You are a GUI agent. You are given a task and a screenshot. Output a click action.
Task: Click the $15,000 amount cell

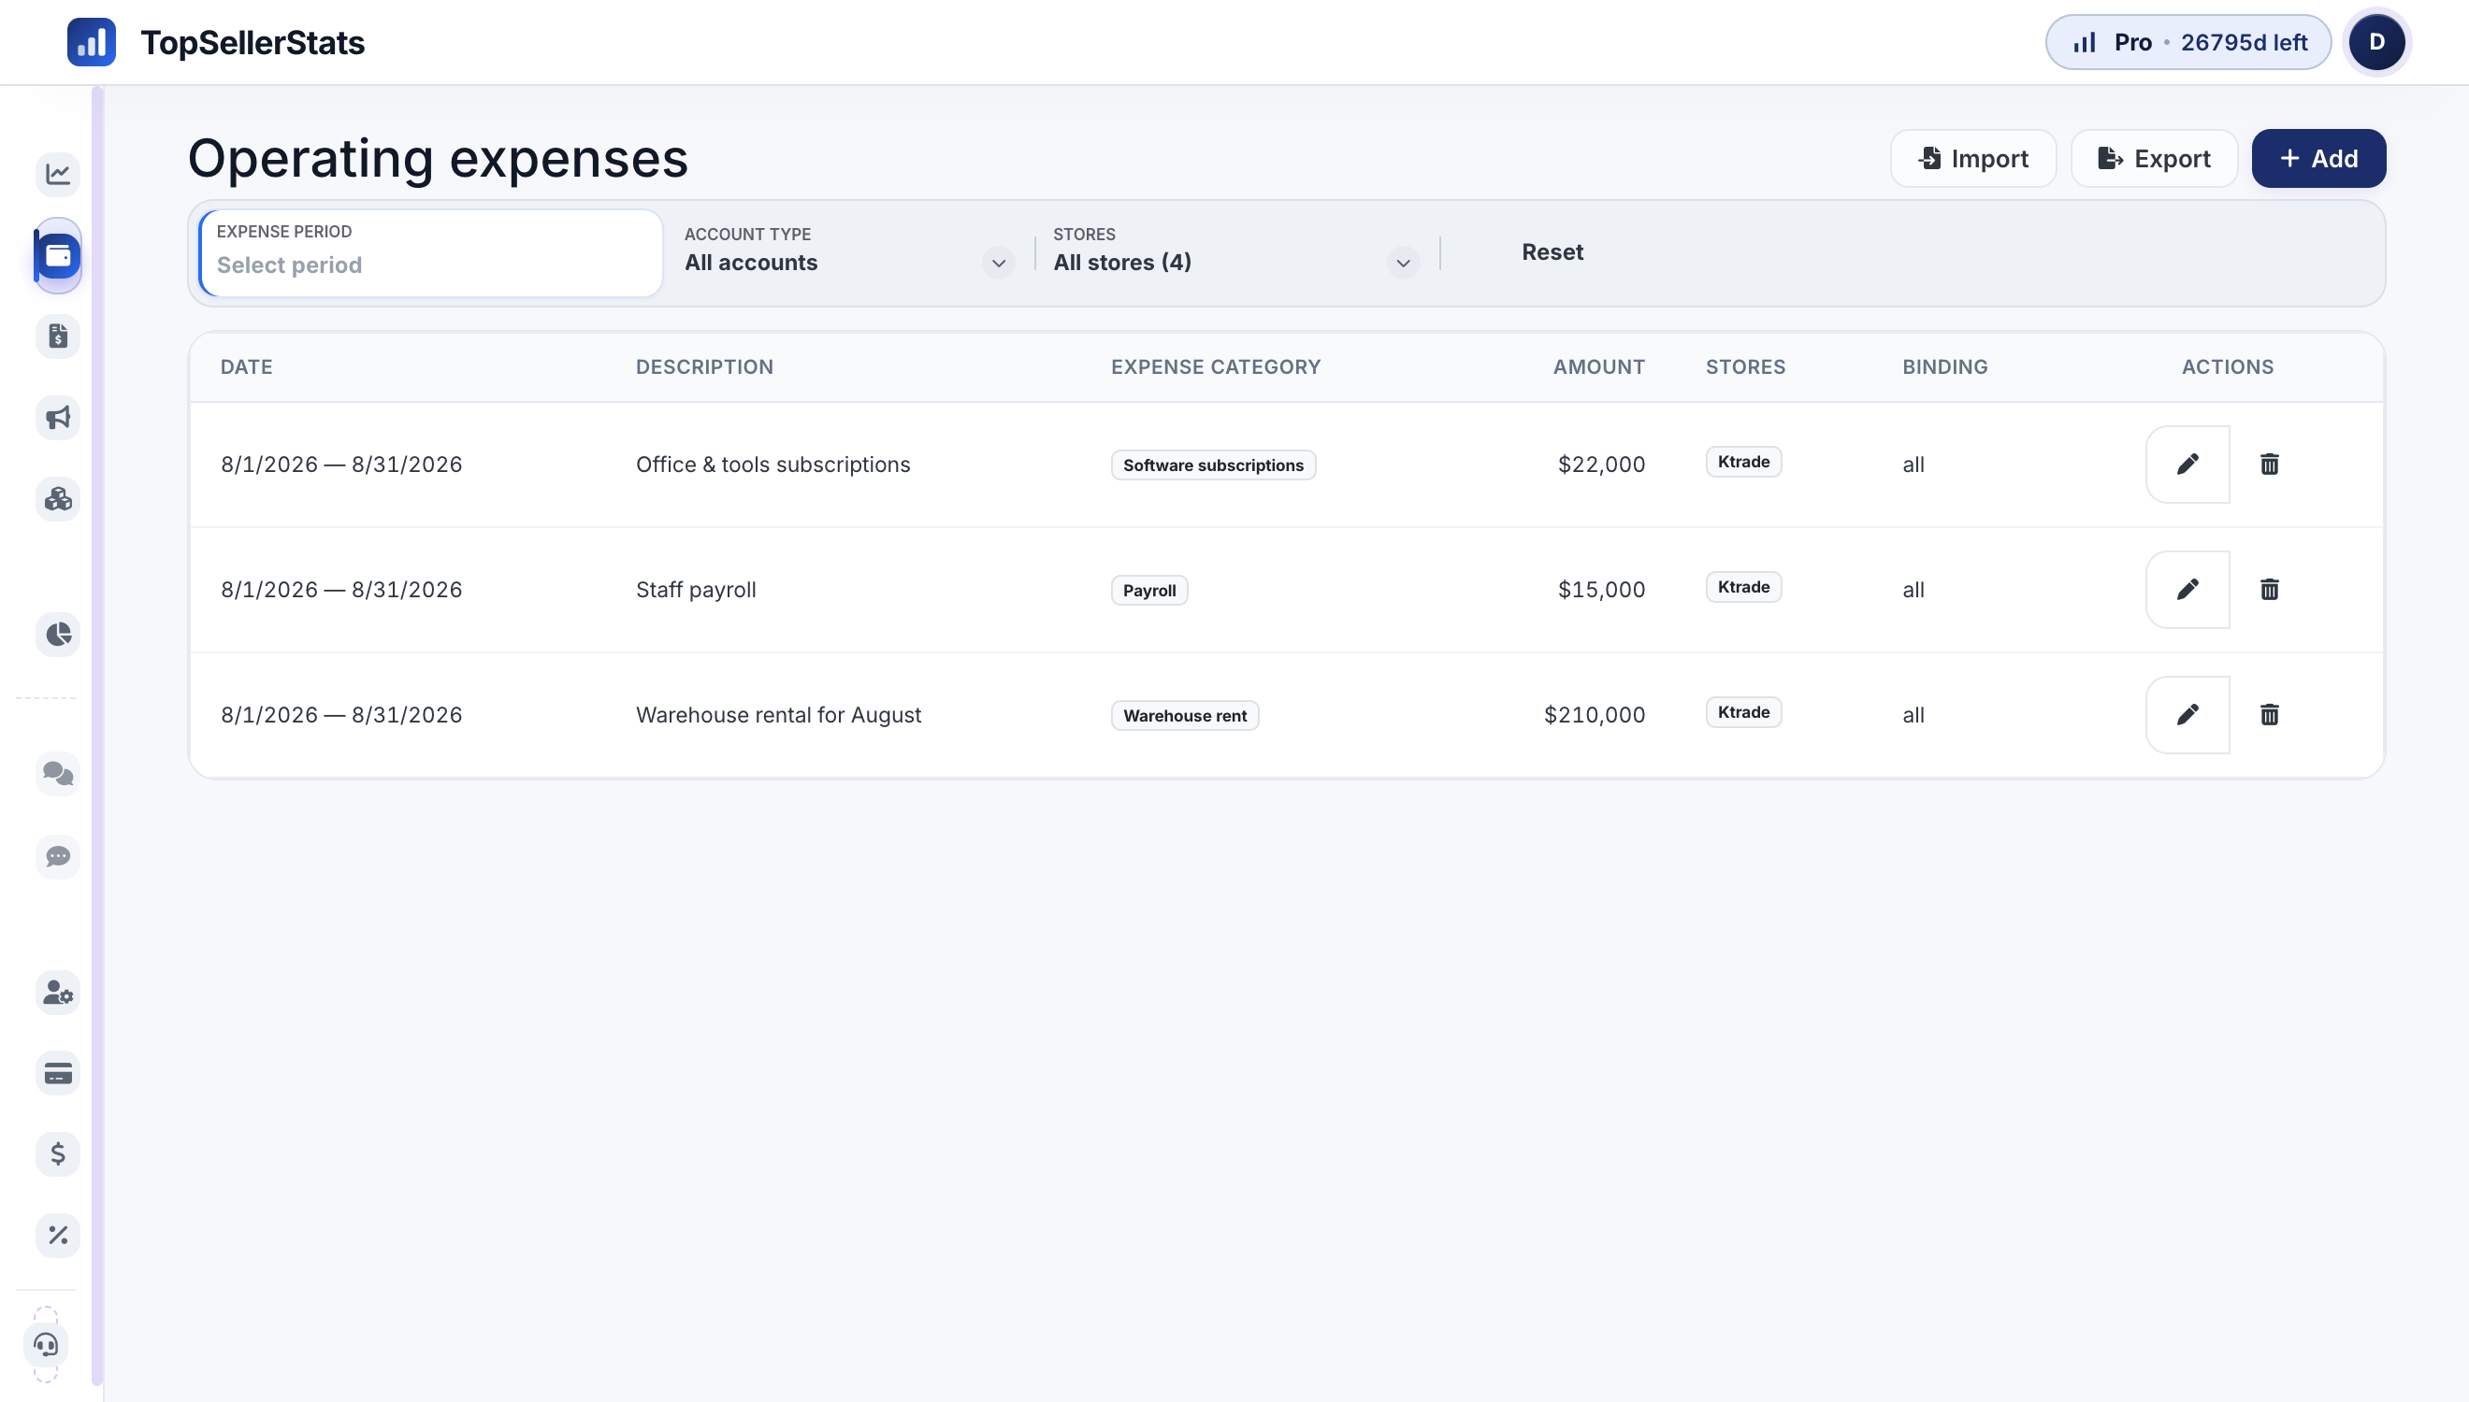(1601, 589)
